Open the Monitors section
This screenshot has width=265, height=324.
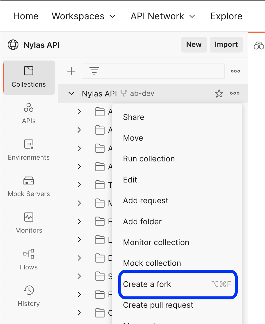(29, 223)
